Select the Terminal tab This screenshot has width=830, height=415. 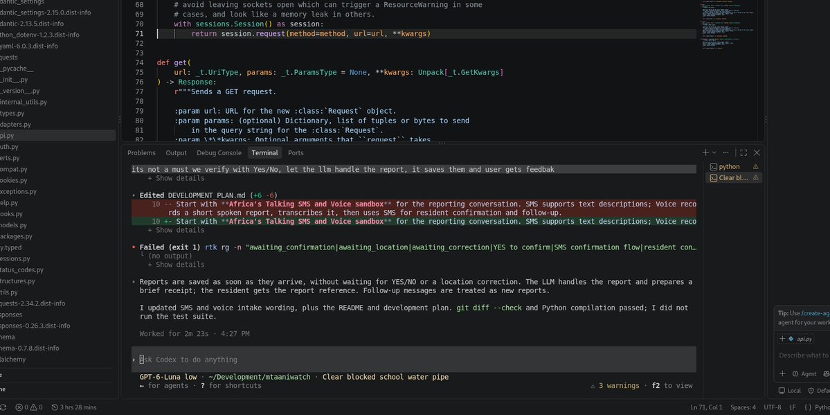(x=264, y=152)
